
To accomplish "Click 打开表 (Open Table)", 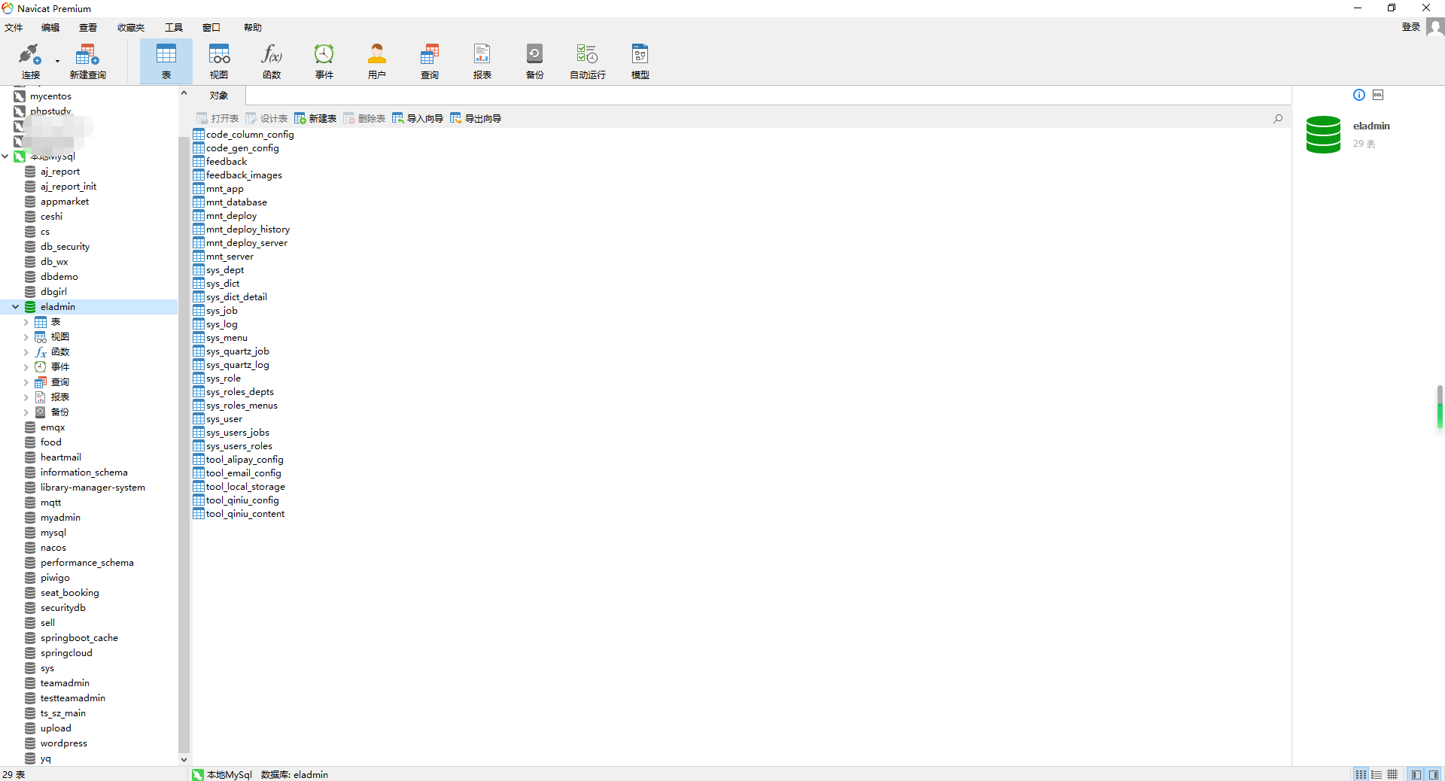I will coord(218,118).
